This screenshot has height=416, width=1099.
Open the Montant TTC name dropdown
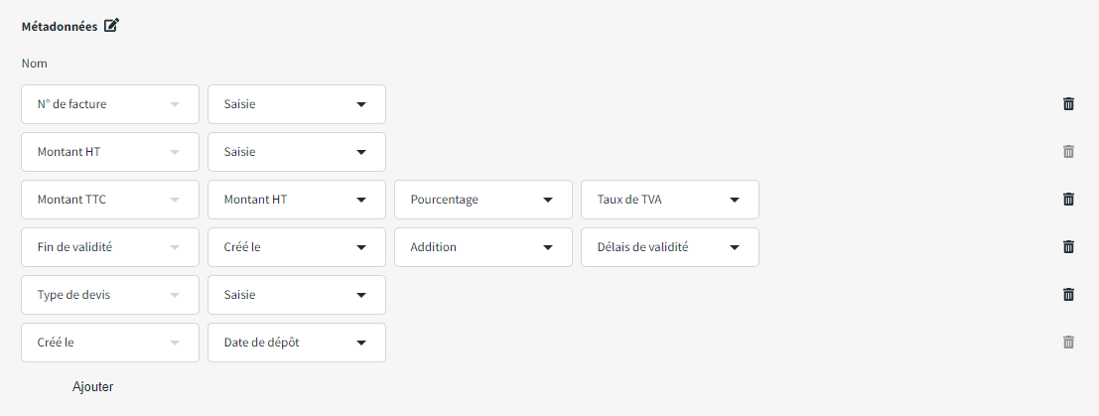click(x=109, y=200)
